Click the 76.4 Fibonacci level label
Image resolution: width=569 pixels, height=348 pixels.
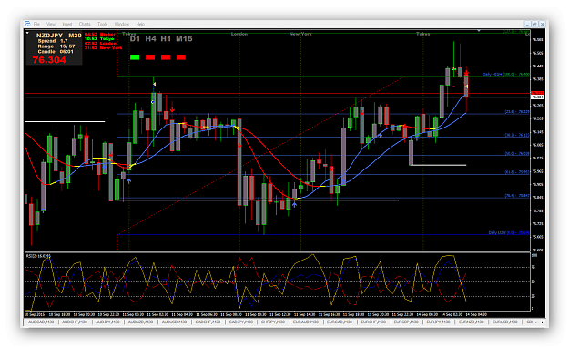pos(517,196)
